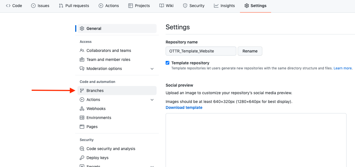Image resolution: width=355 pixels, height=167 pixels.
Task: Expand the Secrets sidebar entry
Action: (x=152, y=166)
